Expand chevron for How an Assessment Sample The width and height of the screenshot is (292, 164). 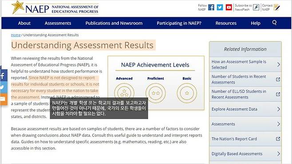click(278, 65)
